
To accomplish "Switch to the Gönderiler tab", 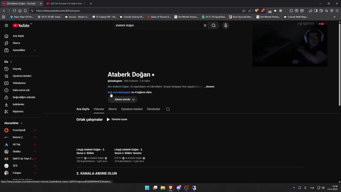I will point(153,109).
